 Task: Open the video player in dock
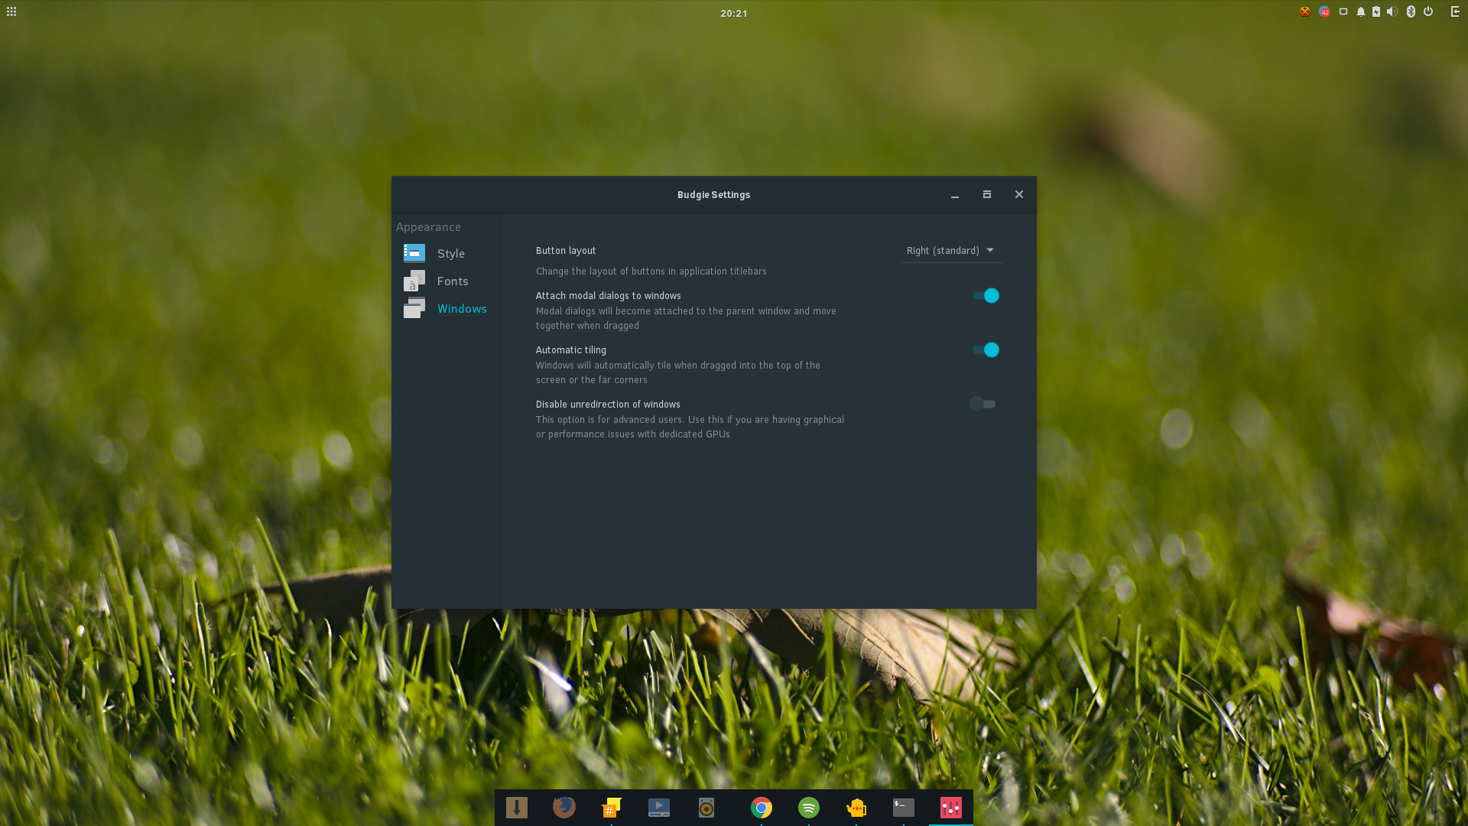[659, 808]
